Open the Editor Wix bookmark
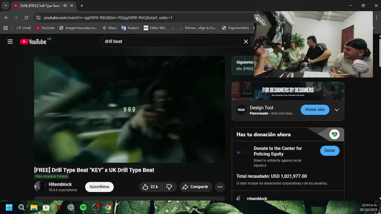Image resolution: width=381 pixels, height=214 pixels. (154, 28)
